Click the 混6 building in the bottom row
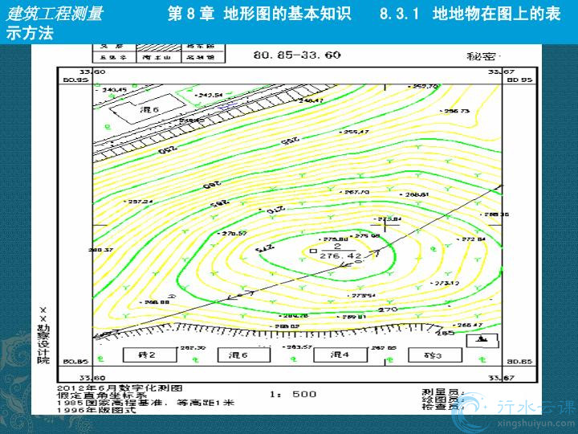Screen dimensions: 578x434 239,354
